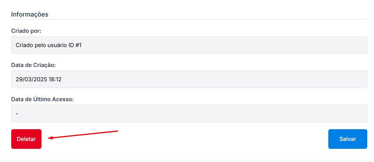This screenshot has width=374, height=162.
Task: Click the "Criado por:" label
Action: 26,31
